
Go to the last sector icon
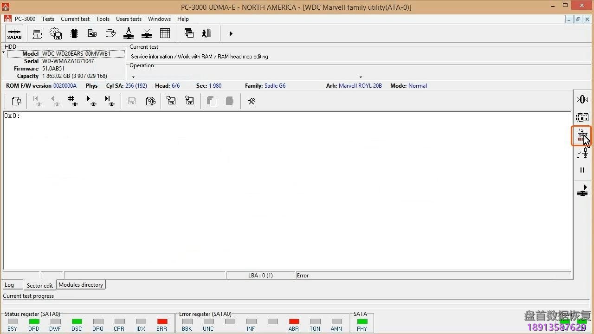coord(110,101)
